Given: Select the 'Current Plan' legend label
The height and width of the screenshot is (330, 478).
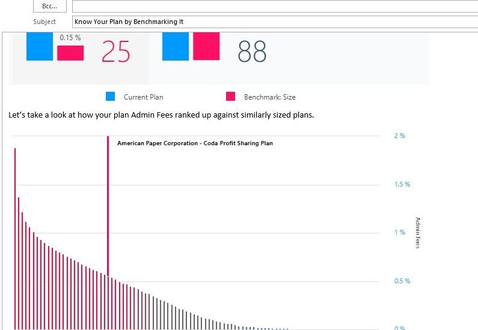Looking at the screenshot, I should [x=143, y=97].
